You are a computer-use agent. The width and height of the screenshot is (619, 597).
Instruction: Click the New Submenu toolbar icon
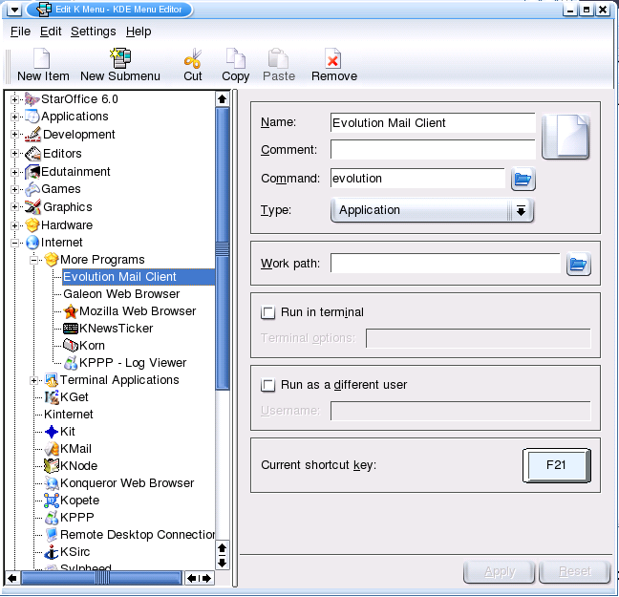[120, 59]
